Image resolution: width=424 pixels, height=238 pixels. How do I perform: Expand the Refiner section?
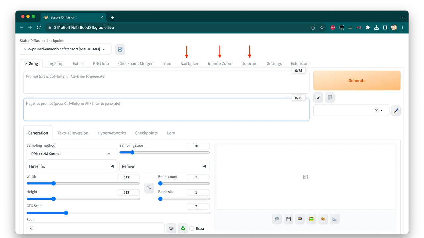[164, 166]
